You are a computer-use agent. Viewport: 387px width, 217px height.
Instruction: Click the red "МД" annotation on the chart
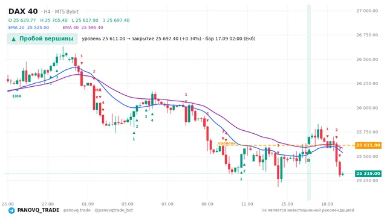[98, 90]
